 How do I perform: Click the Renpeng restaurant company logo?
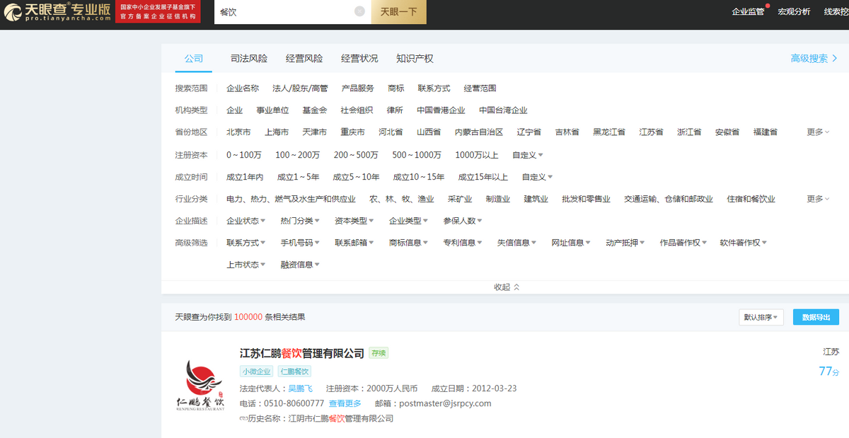coord(200,386)
